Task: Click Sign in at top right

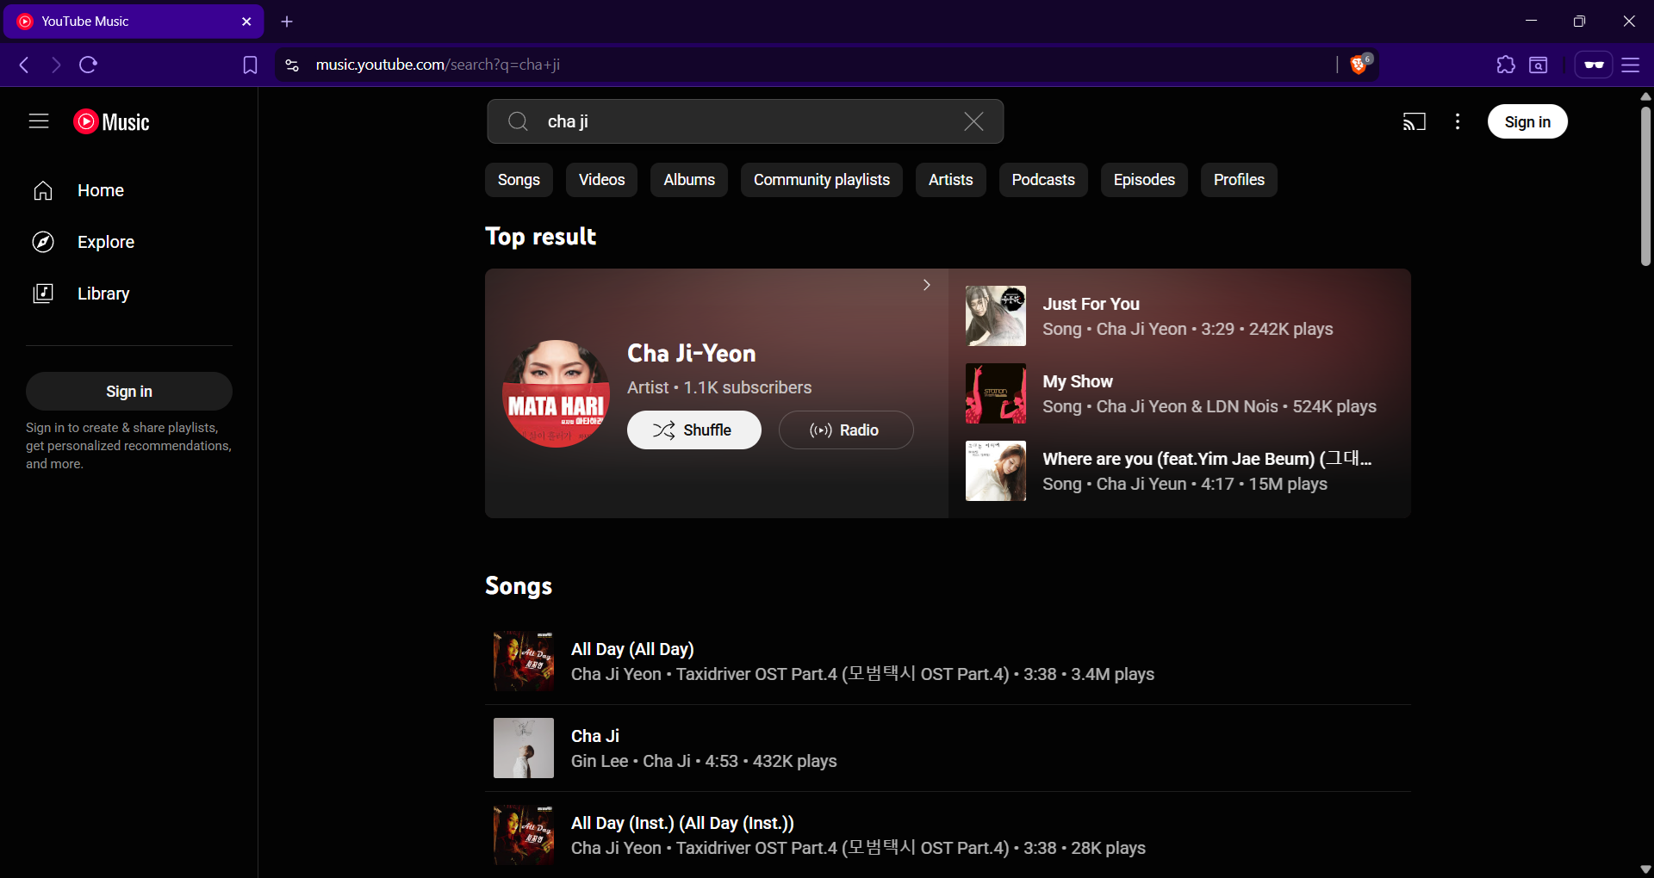Action: [1527, 121]
